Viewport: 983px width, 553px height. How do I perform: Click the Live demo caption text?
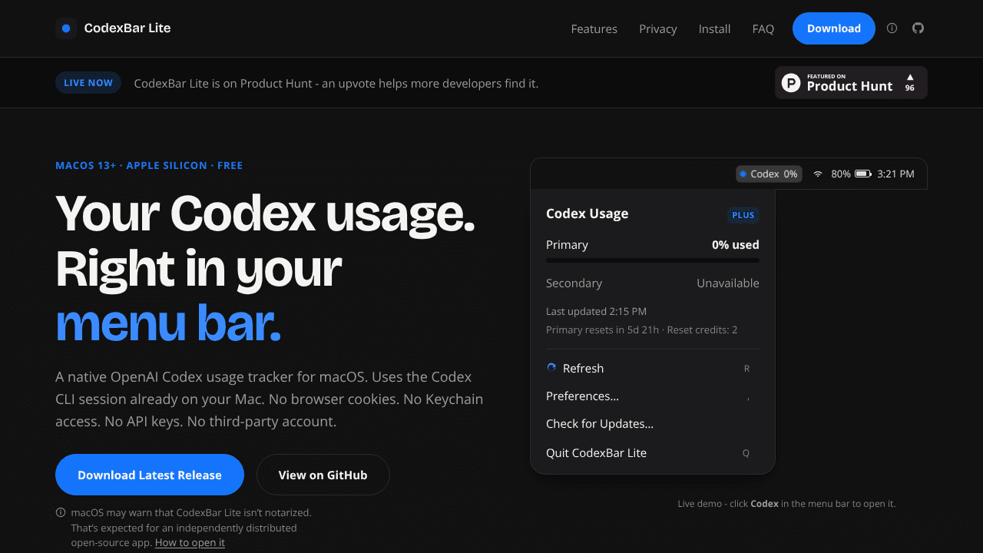(786, 504)
